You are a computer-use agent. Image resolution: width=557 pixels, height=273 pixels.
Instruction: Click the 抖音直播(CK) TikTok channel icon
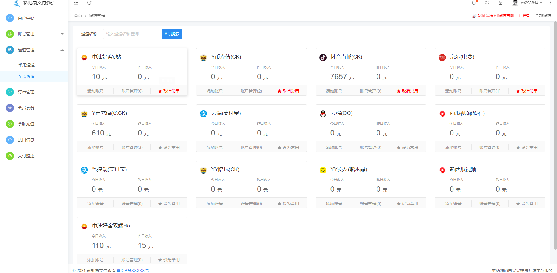coord(323,57)
